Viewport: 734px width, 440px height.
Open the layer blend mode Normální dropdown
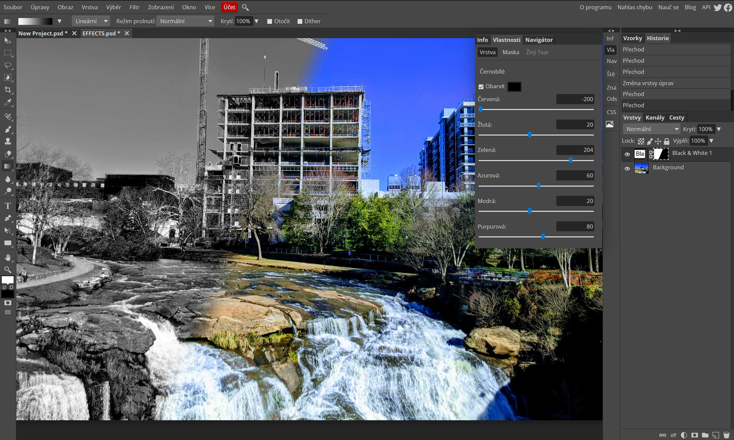[652, 129]
